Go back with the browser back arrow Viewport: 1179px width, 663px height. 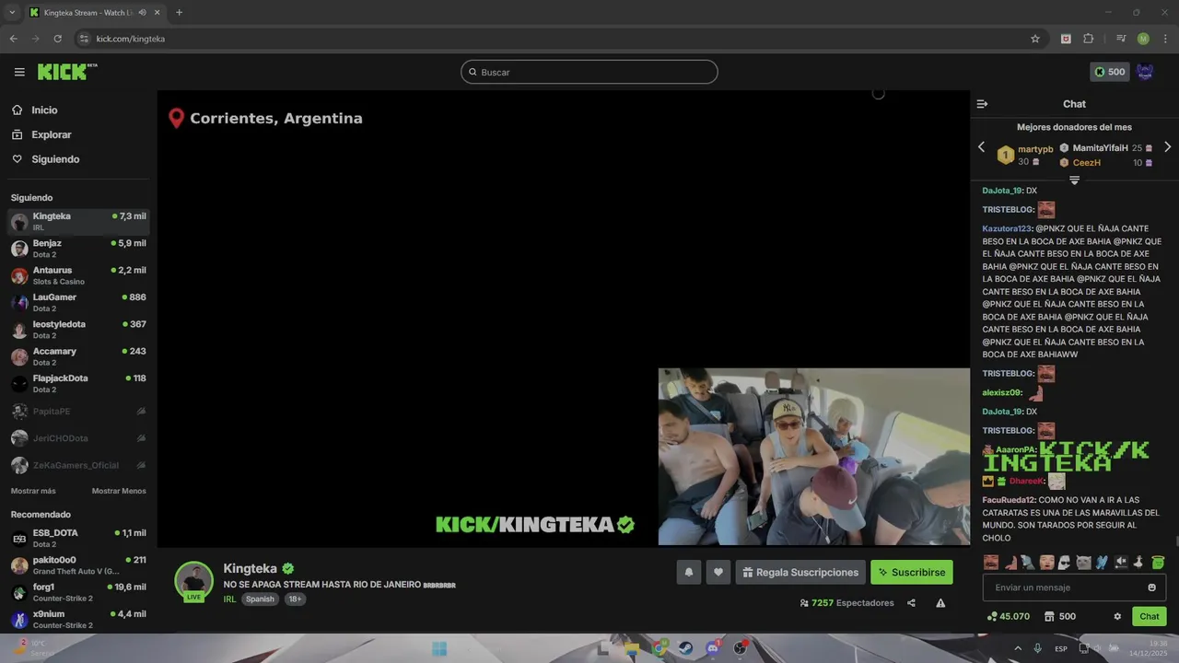click(x=13, y=39)
